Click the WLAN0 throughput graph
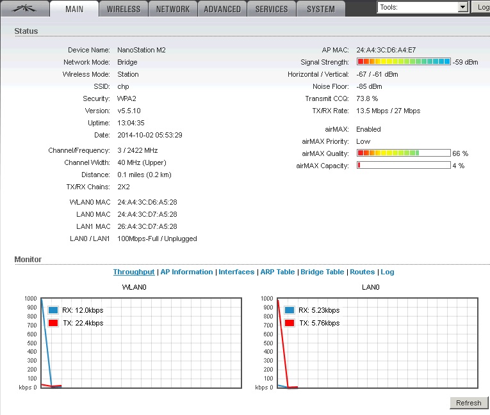 (142, 343)
